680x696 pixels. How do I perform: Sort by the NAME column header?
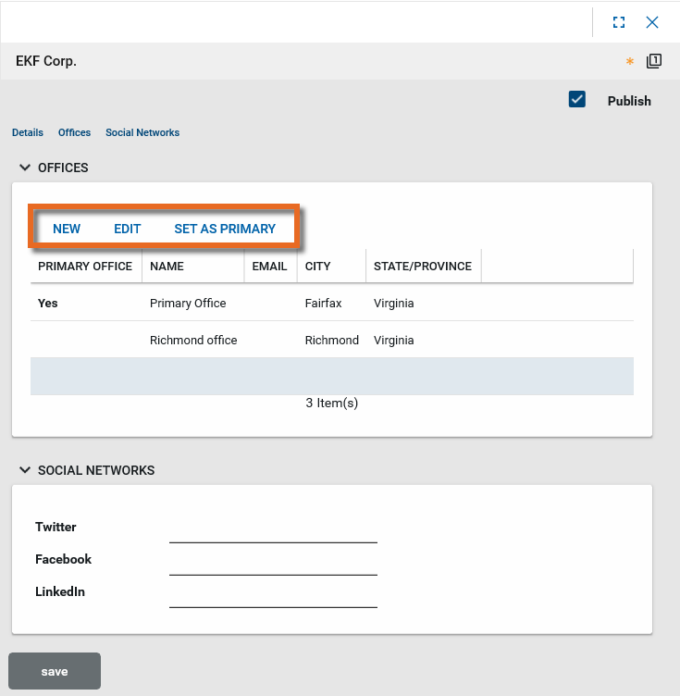pyautogui.click(x=167, y=266)
